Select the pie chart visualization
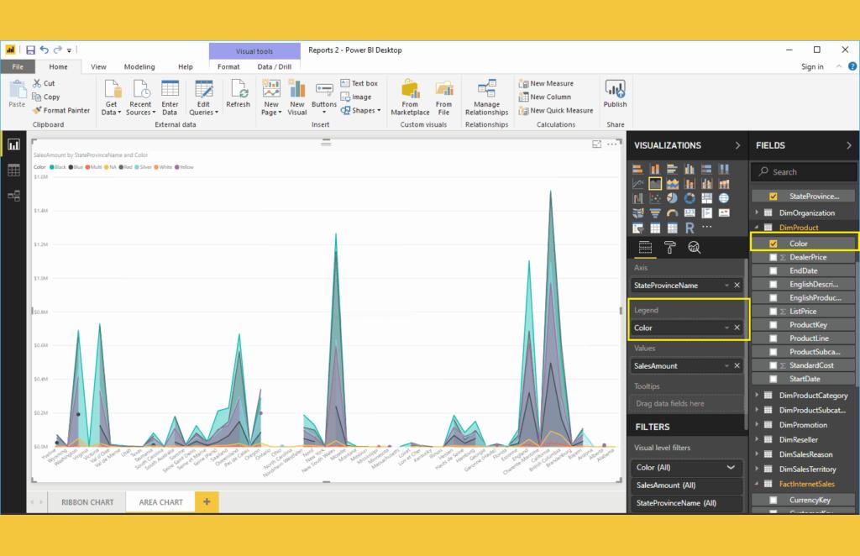The height and width of the screenshot is (556, 860). [672, 198]
